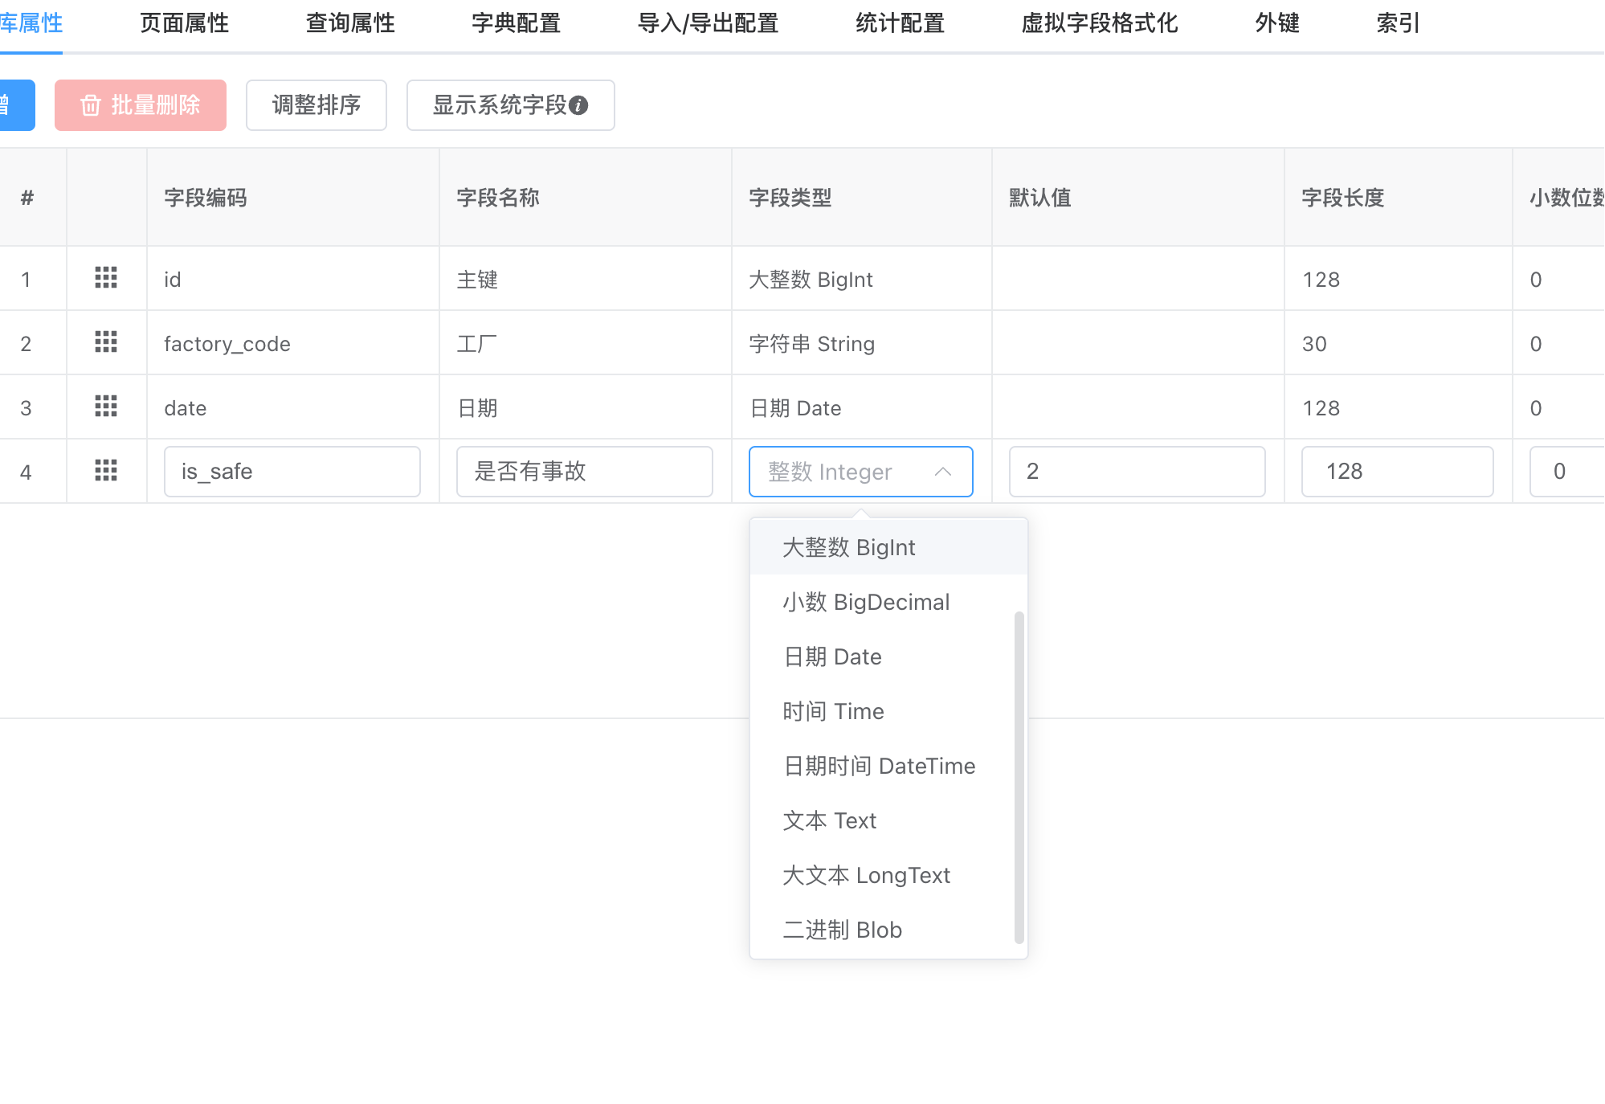Screen dimensions: 1605x1104
Task: Pick 日期时间 DateTime option
Action: [x=879, y=766]
